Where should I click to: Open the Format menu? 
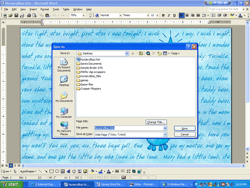pyautogui.click(x=45, y=9)
